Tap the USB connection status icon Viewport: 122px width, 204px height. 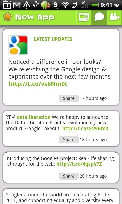(36, 5)
